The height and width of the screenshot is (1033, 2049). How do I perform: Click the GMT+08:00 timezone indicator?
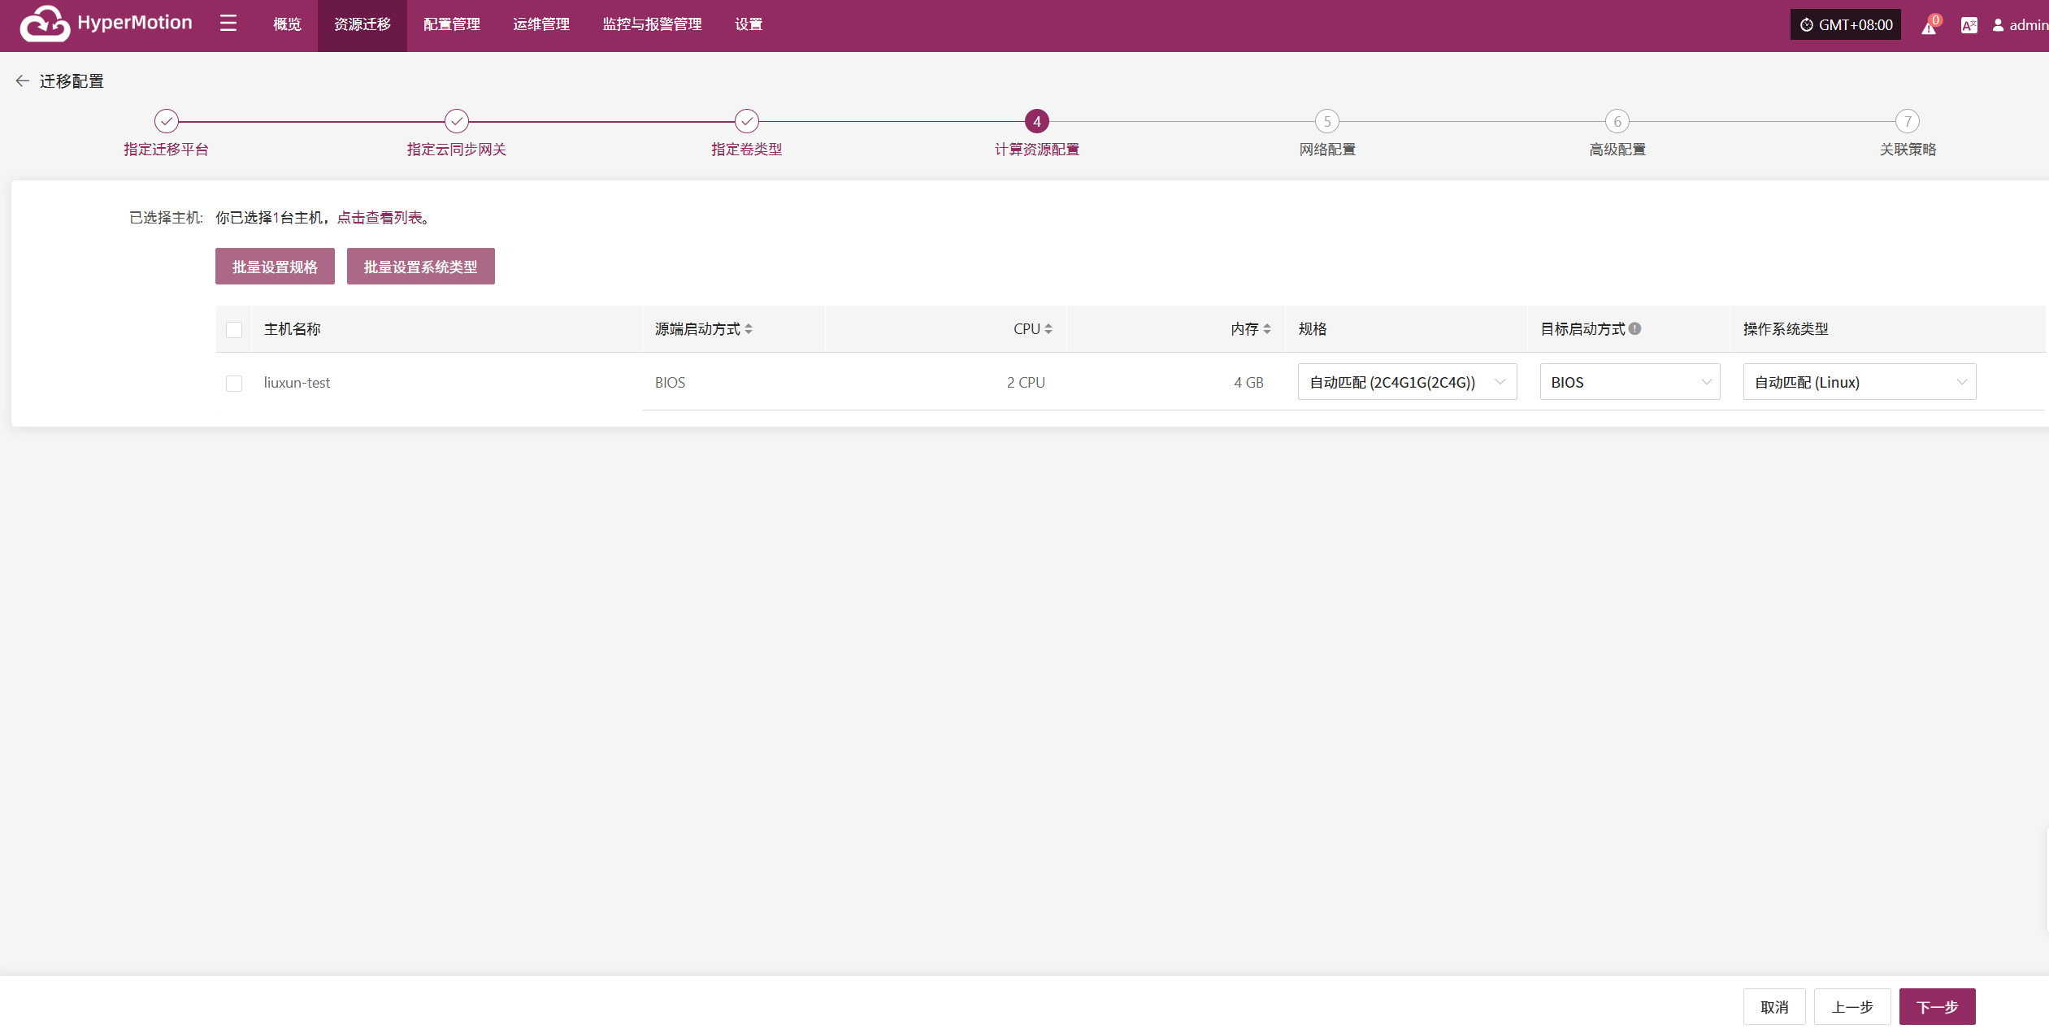1846,25
